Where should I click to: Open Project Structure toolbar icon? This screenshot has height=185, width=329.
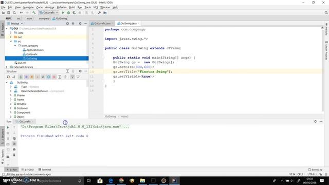pyautogui.click(x=105, y=13)
